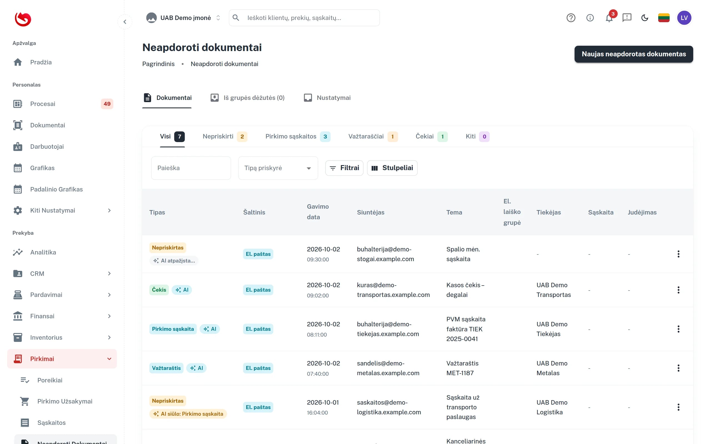Open the Filtrai button
This screenshot has width=711, height=444.
pyautogui.click(x=344, y=168)
